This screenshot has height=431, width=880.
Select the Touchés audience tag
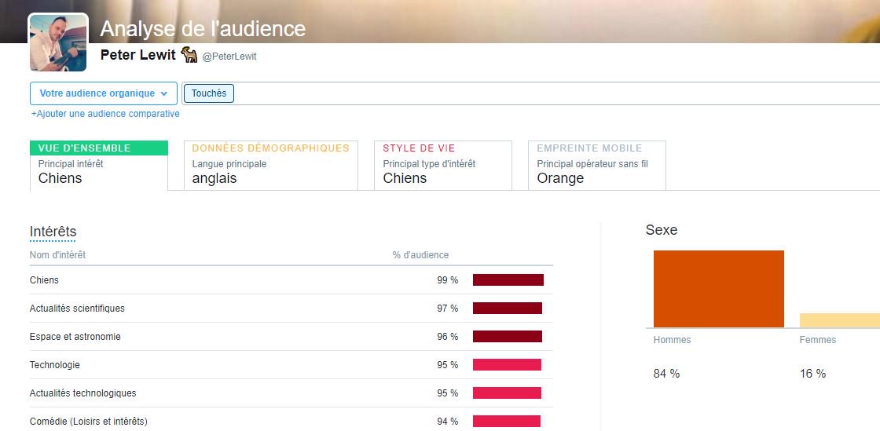tap(209, 93)
